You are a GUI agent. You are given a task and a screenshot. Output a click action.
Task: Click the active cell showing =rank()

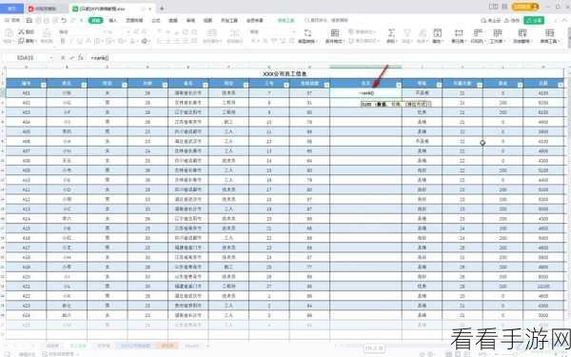[366, 93]
